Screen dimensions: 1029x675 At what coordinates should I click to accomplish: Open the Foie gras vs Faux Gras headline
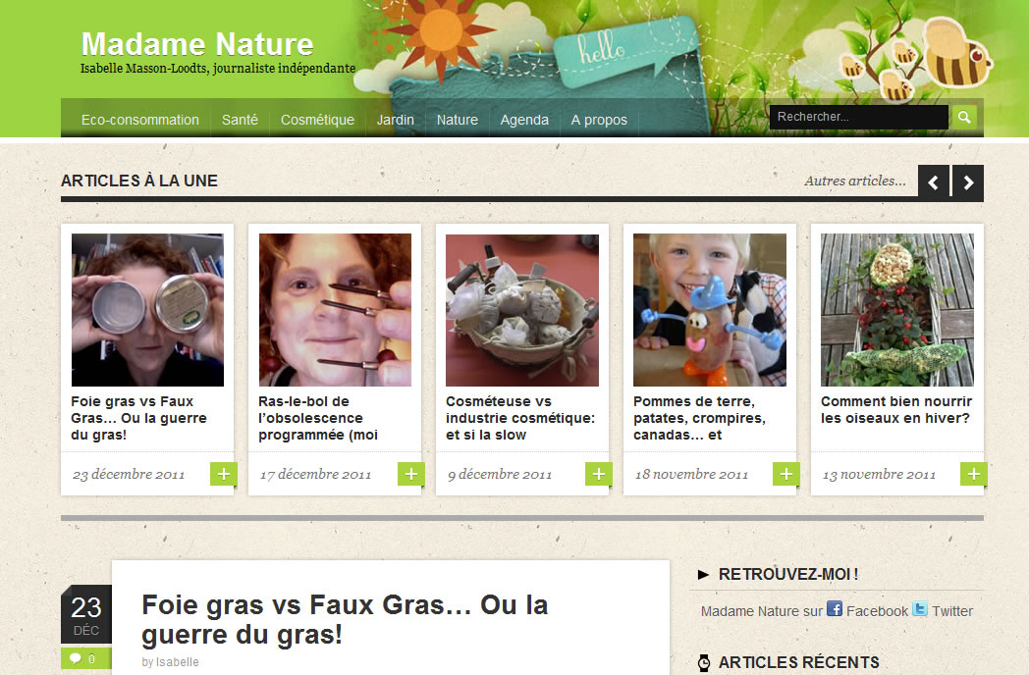pos(345,619)
